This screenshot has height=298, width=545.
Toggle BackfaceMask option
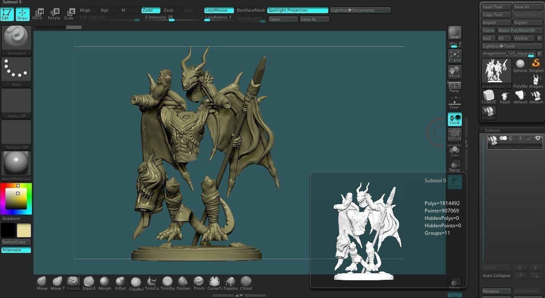pyautogui.click(x=251, y=10)
